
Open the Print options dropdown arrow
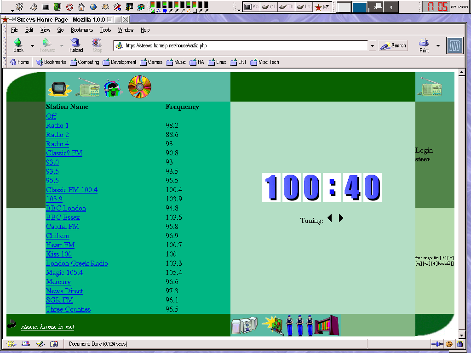438,46
